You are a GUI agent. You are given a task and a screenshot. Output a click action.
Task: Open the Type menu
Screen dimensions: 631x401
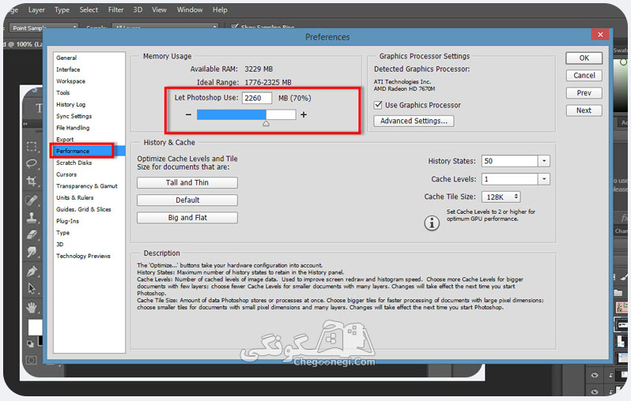[62, 9]
